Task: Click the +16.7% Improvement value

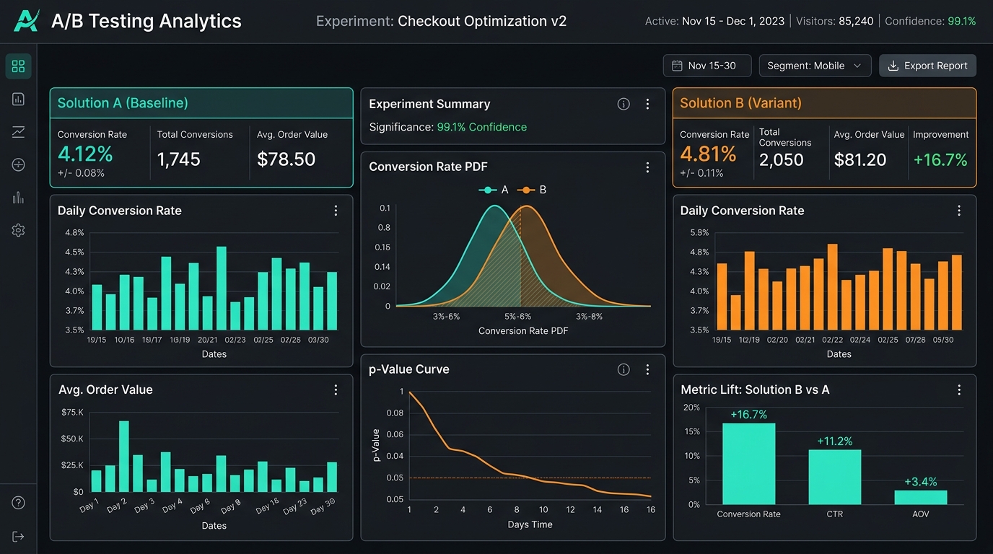Action: point(940,159)
